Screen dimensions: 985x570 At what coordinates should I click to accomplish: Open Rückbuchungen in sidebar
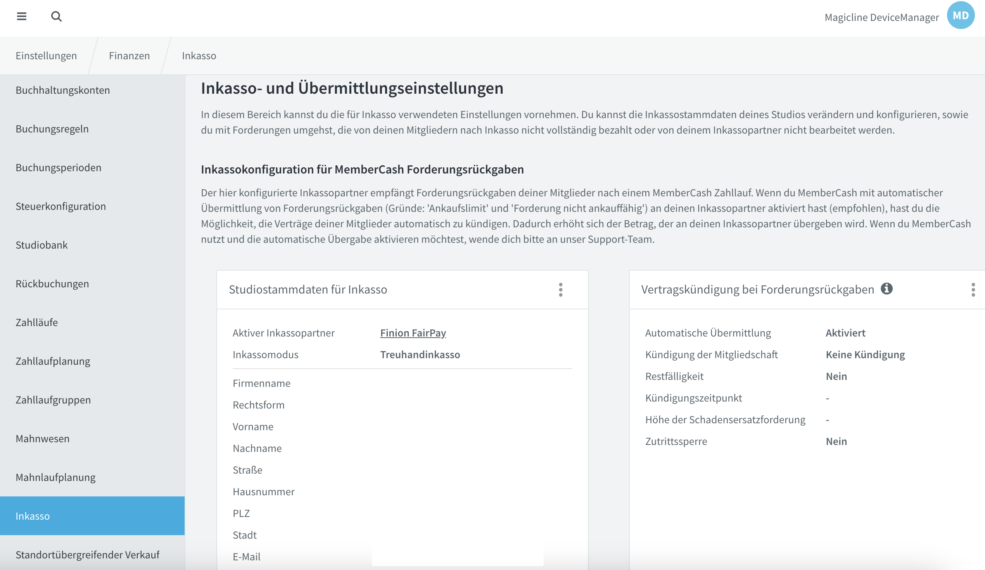pyautogui.click(x=92, y=283)
